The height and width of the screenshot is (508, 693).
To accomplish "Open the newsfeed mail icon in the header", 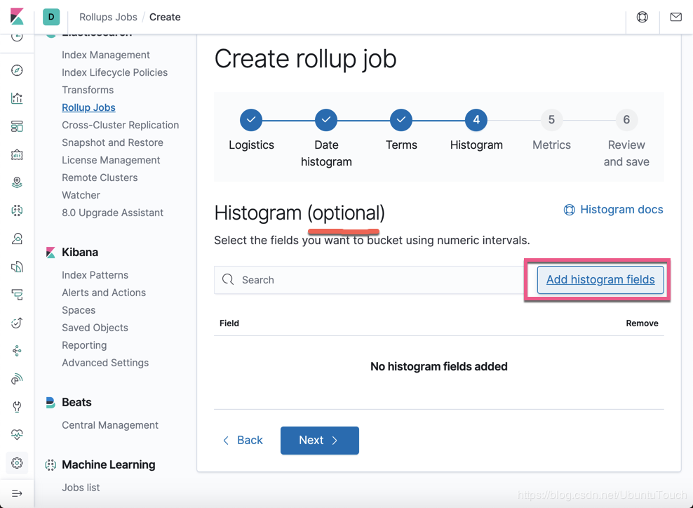I will tap(675, 17).
